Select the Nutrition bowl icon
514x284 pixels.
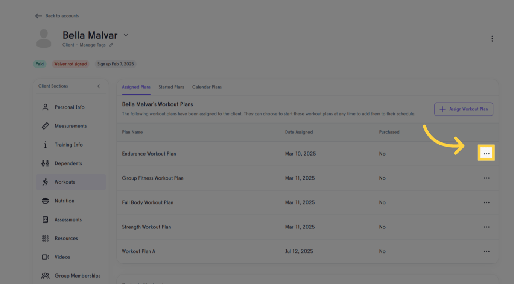click(x=45, y=201)
